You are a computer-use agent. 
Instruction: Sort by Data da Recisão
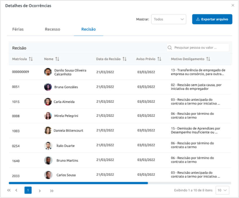(124, 59)
